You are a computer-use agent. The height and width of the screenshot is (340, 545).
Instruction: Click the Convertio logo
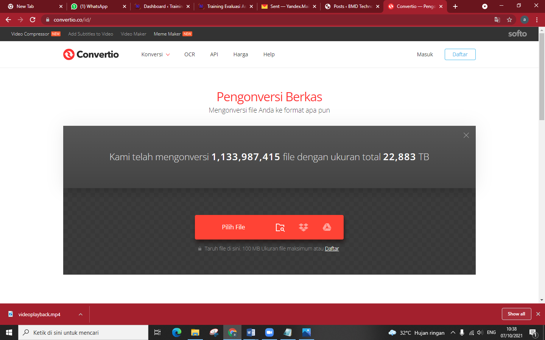click(x=90, y=54)
